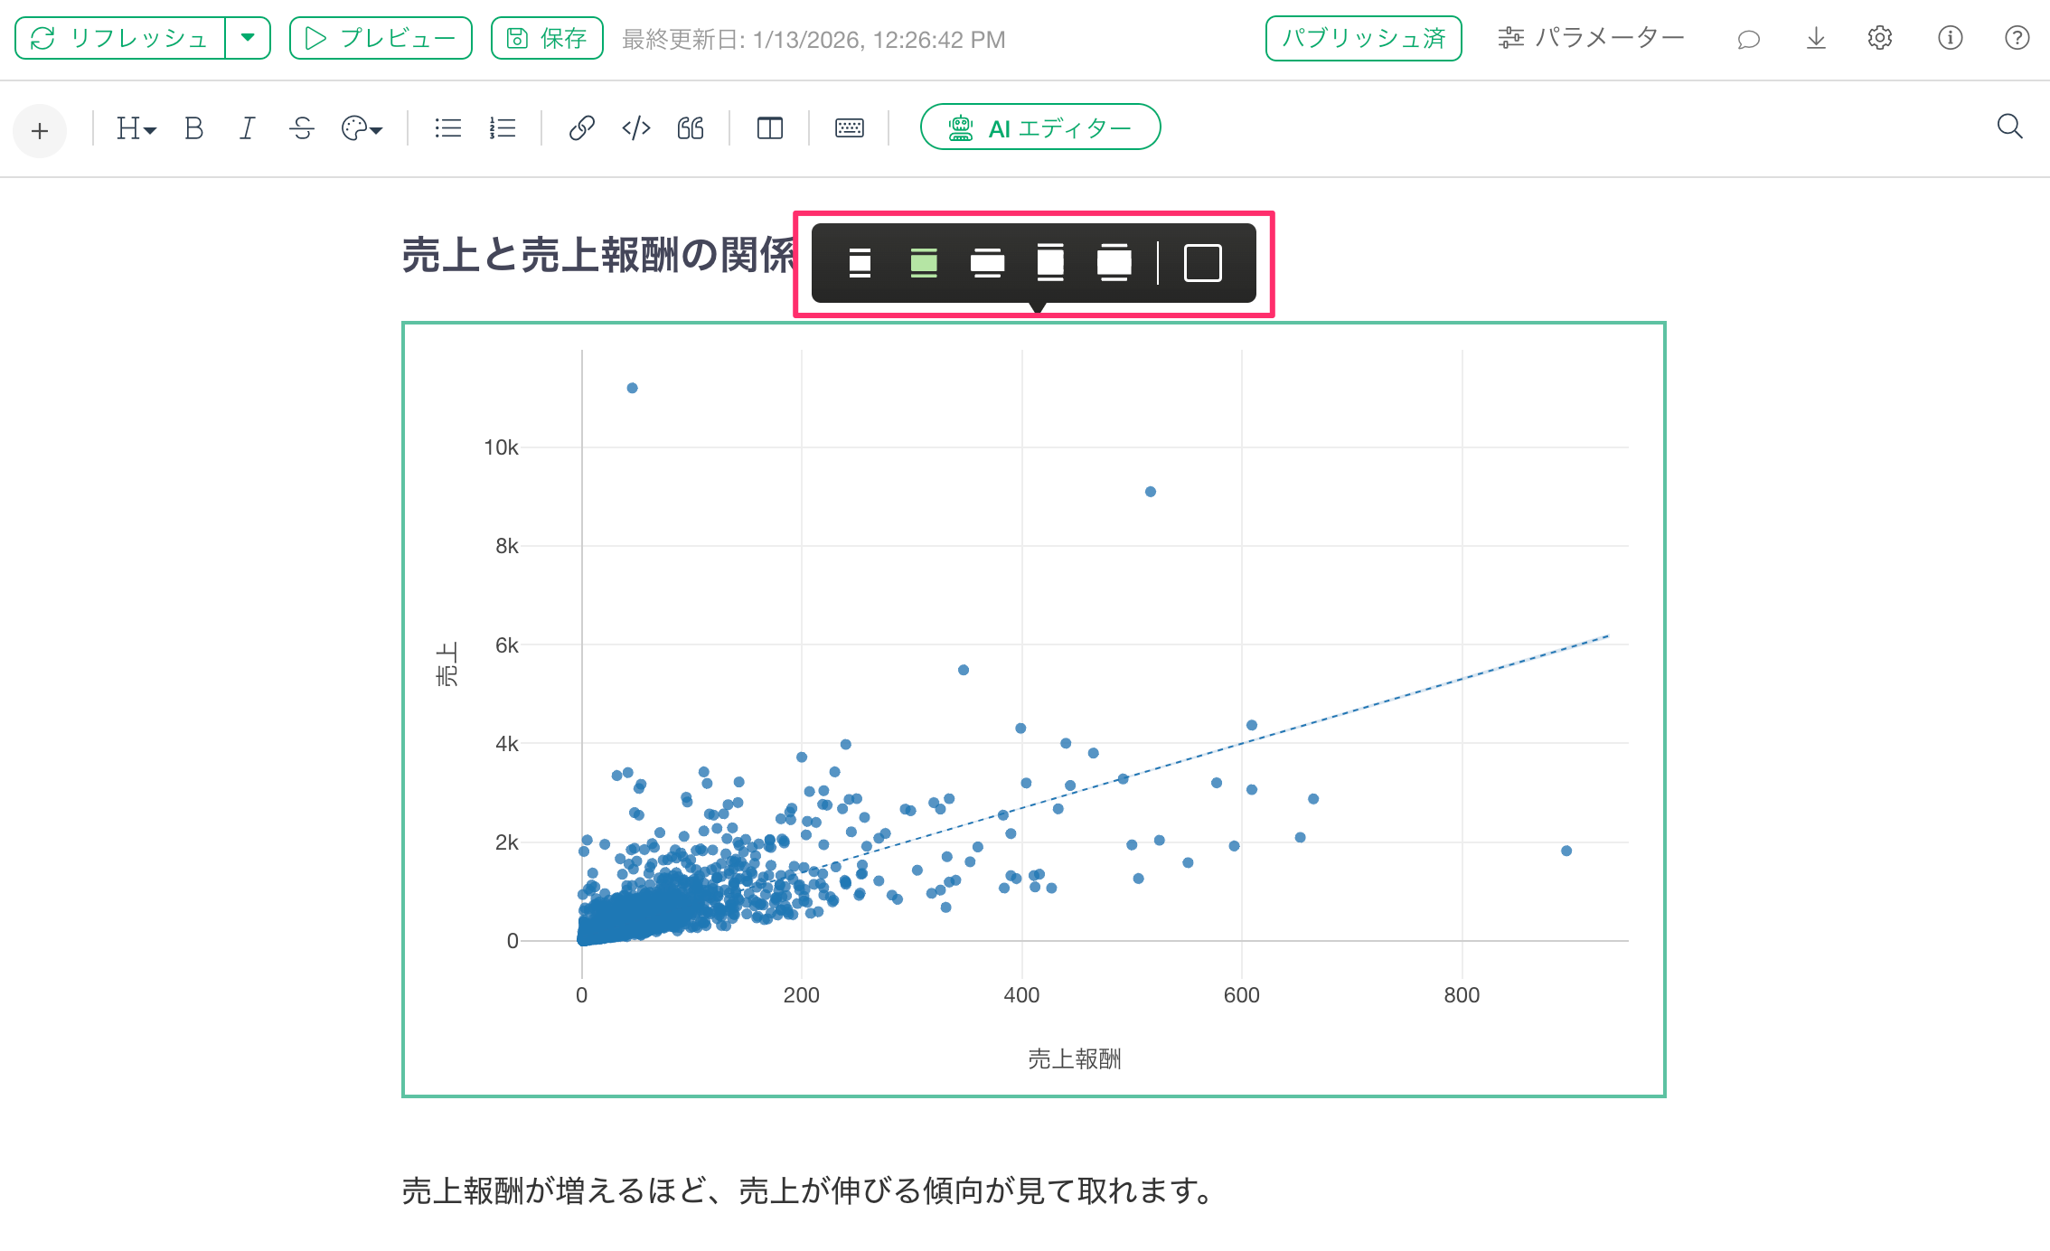Open the text color palette dropdown
Image resolution: width=2050 pixels, height=1251 pixels.
tap(362, 128)
